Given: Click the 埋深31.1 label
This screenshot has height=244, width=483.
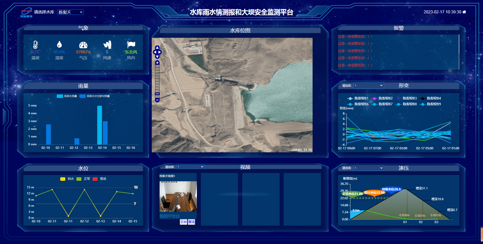Looking at the screenshot, I should (x=422, y=188).
